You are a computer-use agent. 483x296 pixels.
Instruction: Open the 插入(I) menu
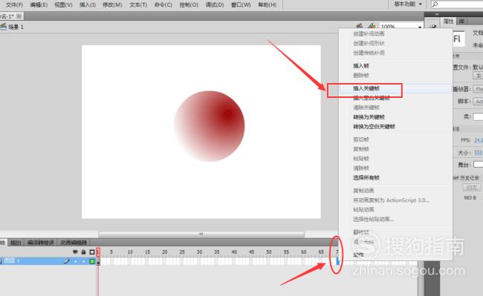tap(88, 5)
